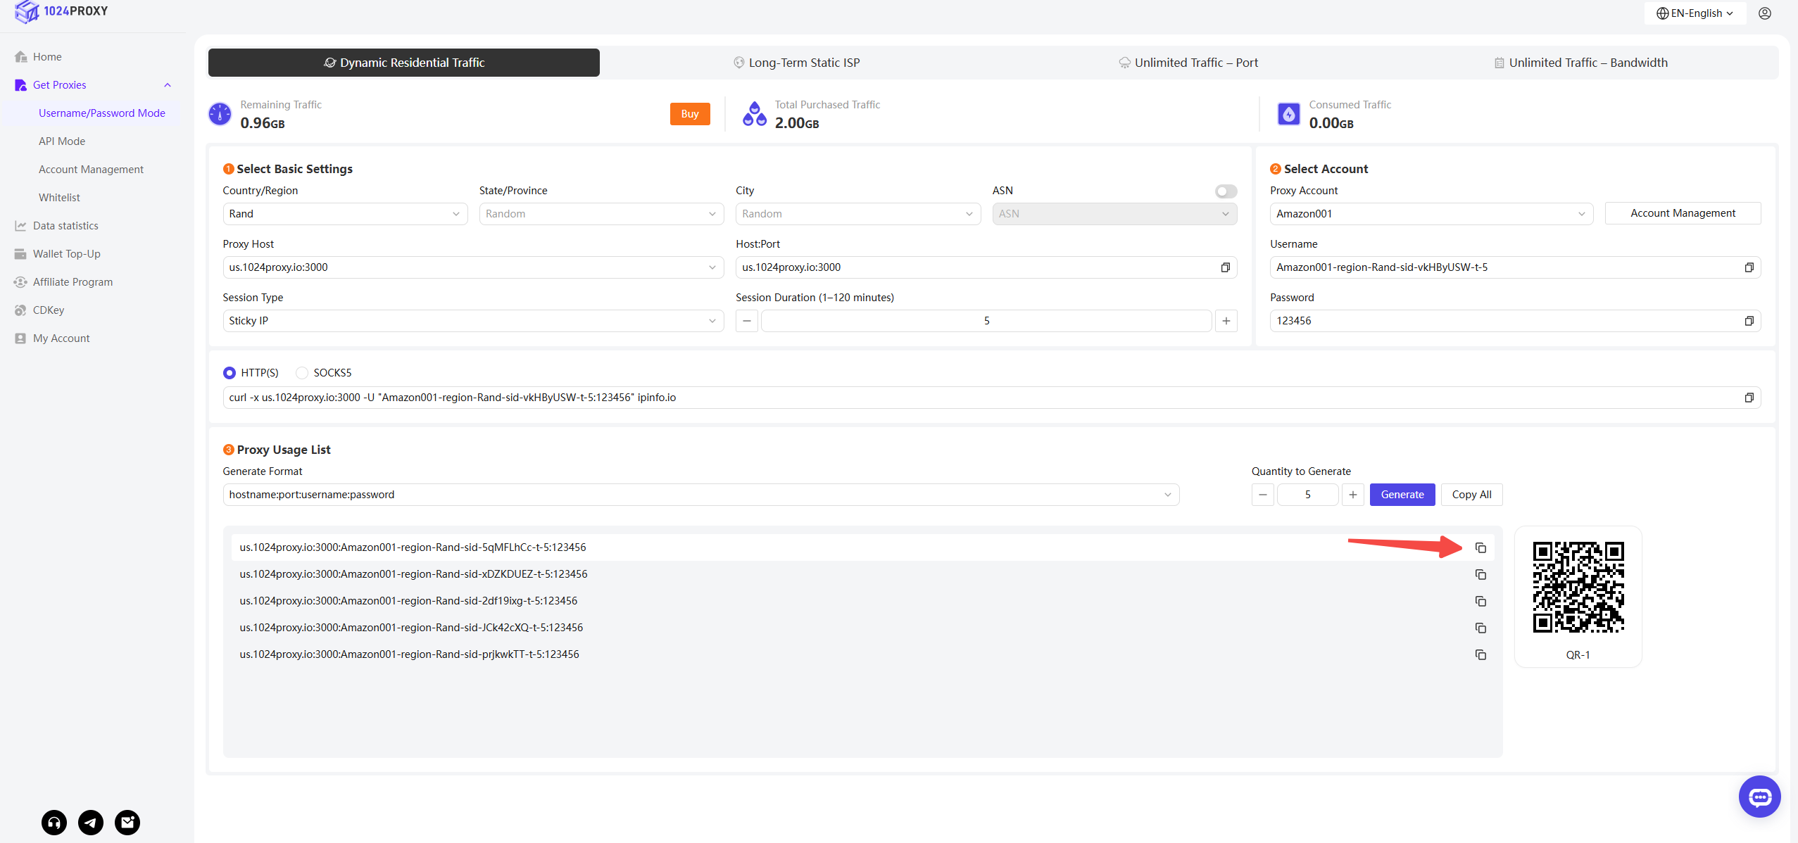The image size is (1798, 843).
Task: Copy the Host:Port value
Action: click(x=1225, y=267)
